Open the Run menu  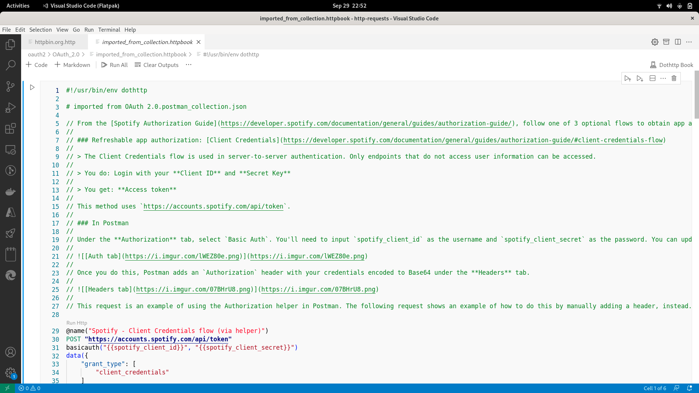(x=89, y=30)
